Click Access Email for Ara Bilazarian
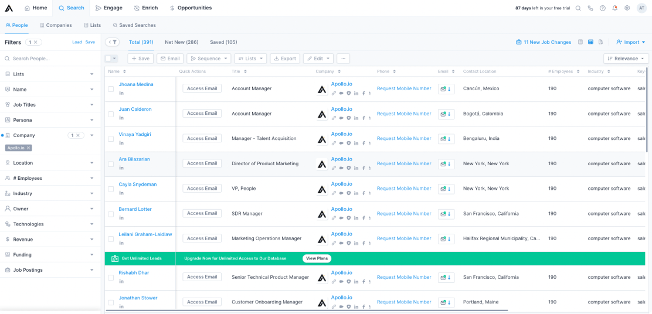Viewport: 652px width, 314px height. tap(202, 163)
